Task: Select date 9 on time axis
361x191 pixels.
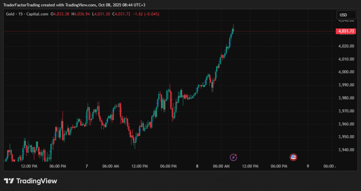Action: 308,166
